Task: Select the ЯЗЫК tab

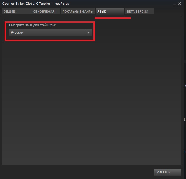Action: coord(110,11)
